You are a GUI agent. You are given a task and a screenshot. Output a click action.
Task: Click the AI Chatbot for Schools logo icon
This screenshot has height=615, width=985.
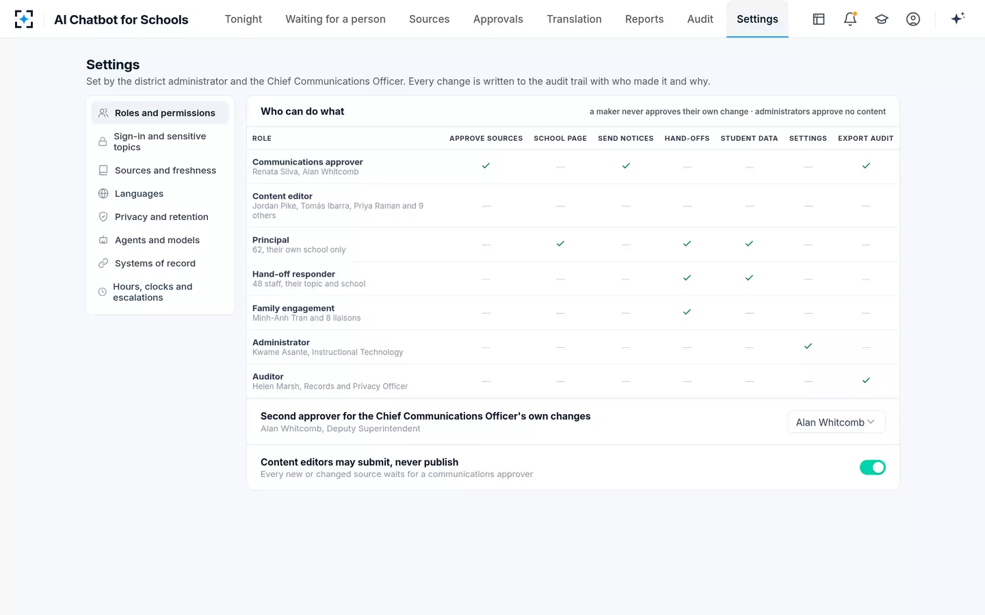click(x=24, y=19)
